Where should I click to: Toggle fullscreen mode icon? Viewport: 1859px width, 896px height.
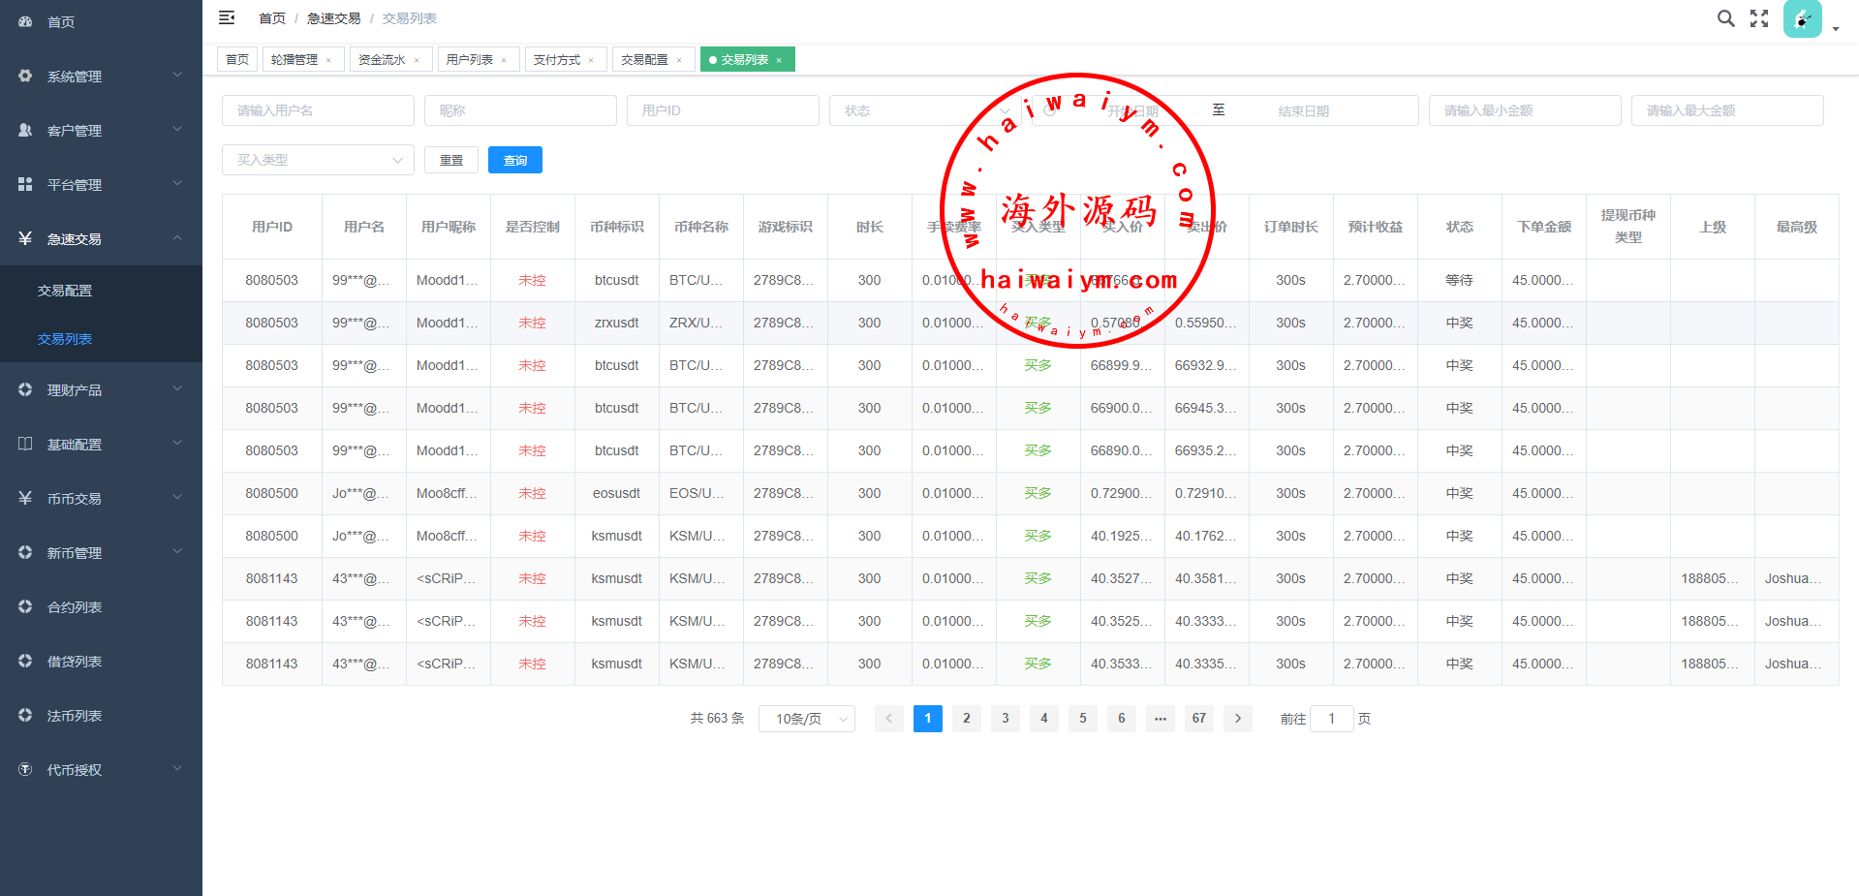1759,18
